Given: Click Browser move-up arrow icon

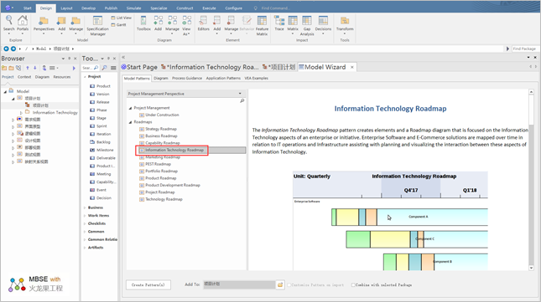Looking at the screenshot, I should point(28,68).
